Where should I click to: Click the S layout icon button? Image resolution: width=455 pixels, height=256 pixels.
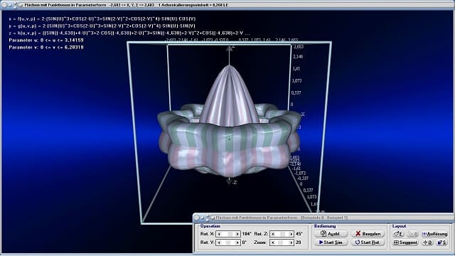click(x=441, y=242)
